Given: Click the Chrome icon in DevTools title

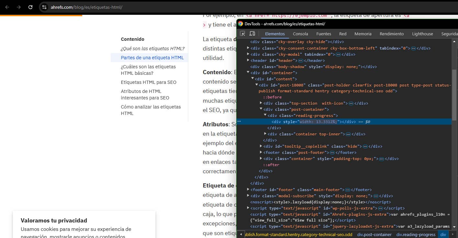Looking at the screenshot, I should 240,24.
